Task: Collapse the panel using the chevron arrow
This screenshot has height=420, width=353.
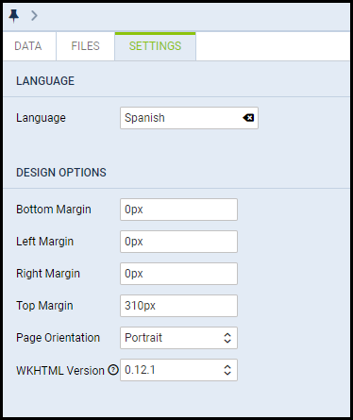Action: 34,15
